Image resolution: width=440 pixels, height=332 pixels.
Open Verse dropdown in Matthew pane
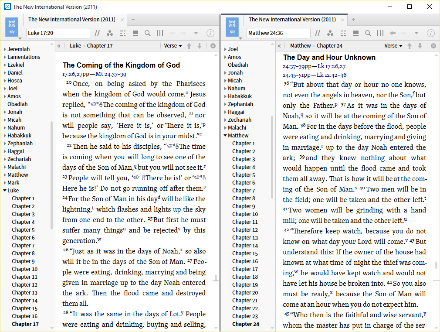pos(393,46)
